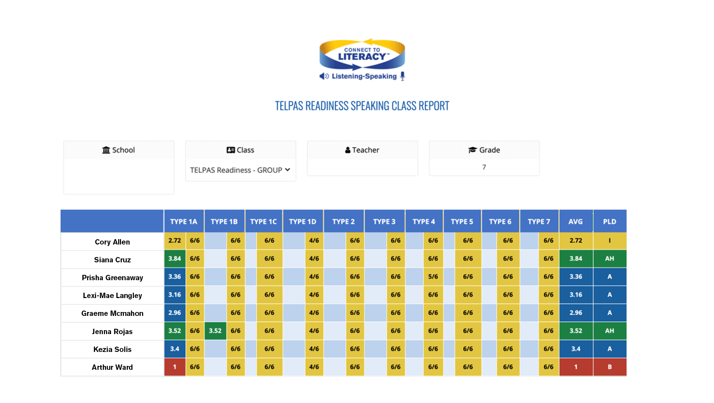Click the School building icon
The height and width of the screenshot is (403, 714).
tap(106, 150)
